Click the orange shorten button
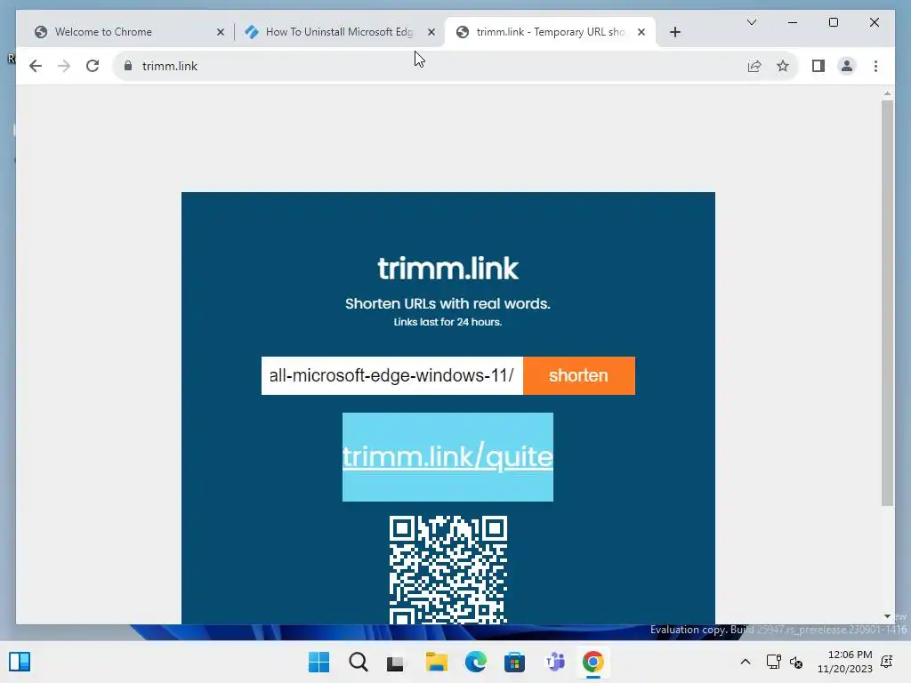Image resolution: width=911 pixels, height=683 pixels. pyautogui.click(x=578, y=376)
